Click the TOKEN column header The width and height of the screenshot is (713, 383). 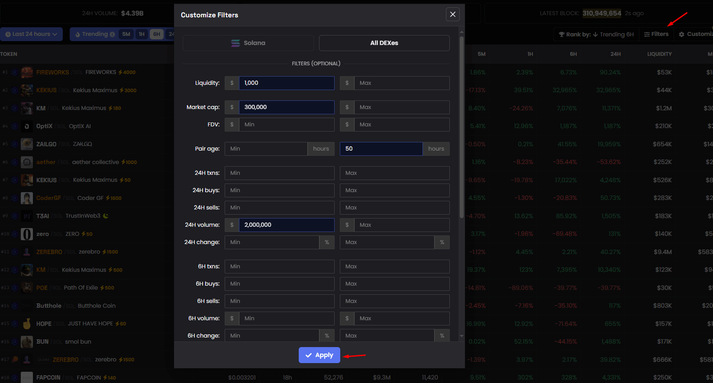click(9, 54)
